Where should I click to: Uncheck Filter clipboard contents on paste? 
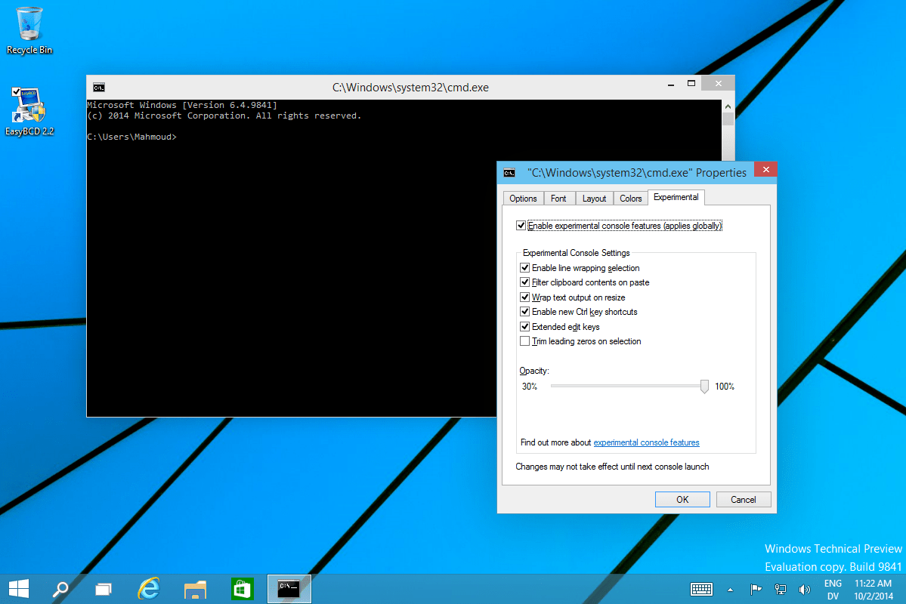(524, 282)
